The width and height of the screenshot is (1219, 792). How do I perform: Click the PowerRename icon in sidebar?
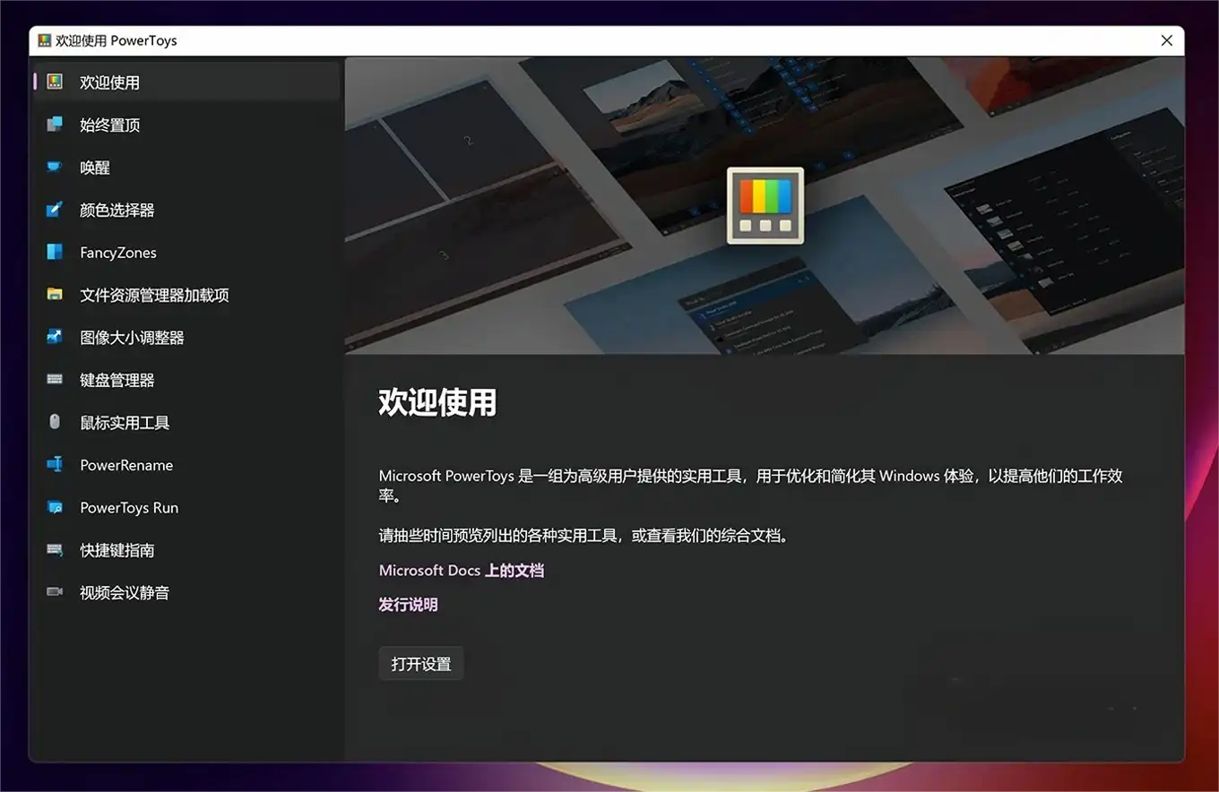[55, 464]
